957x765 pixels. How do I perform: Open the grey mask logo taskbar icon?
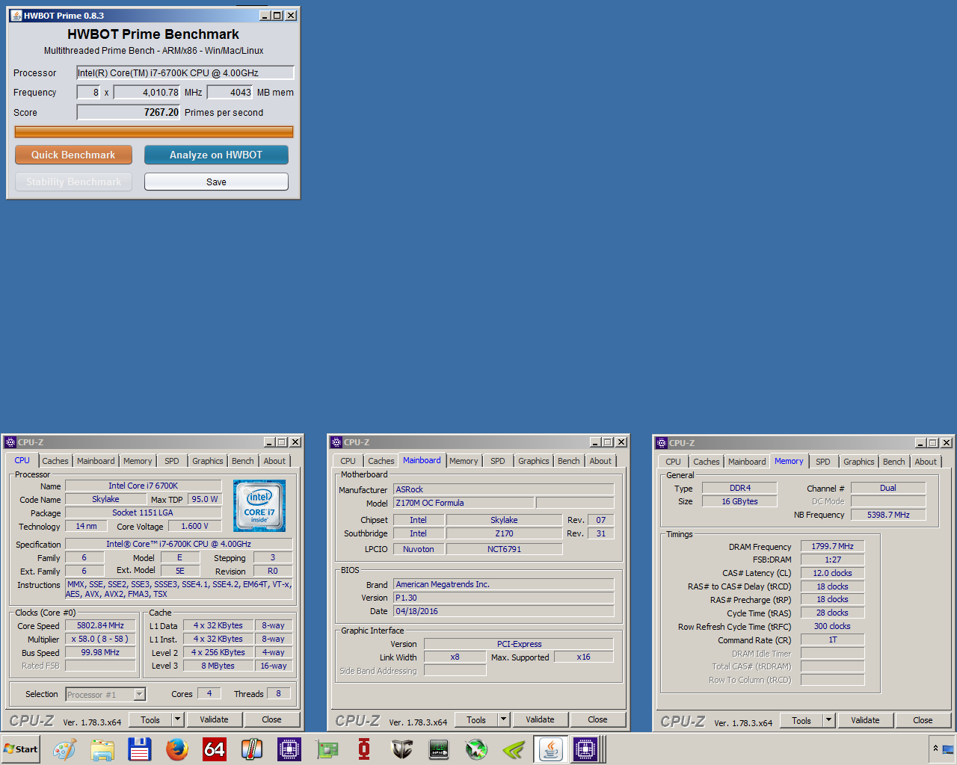[401, 749]
